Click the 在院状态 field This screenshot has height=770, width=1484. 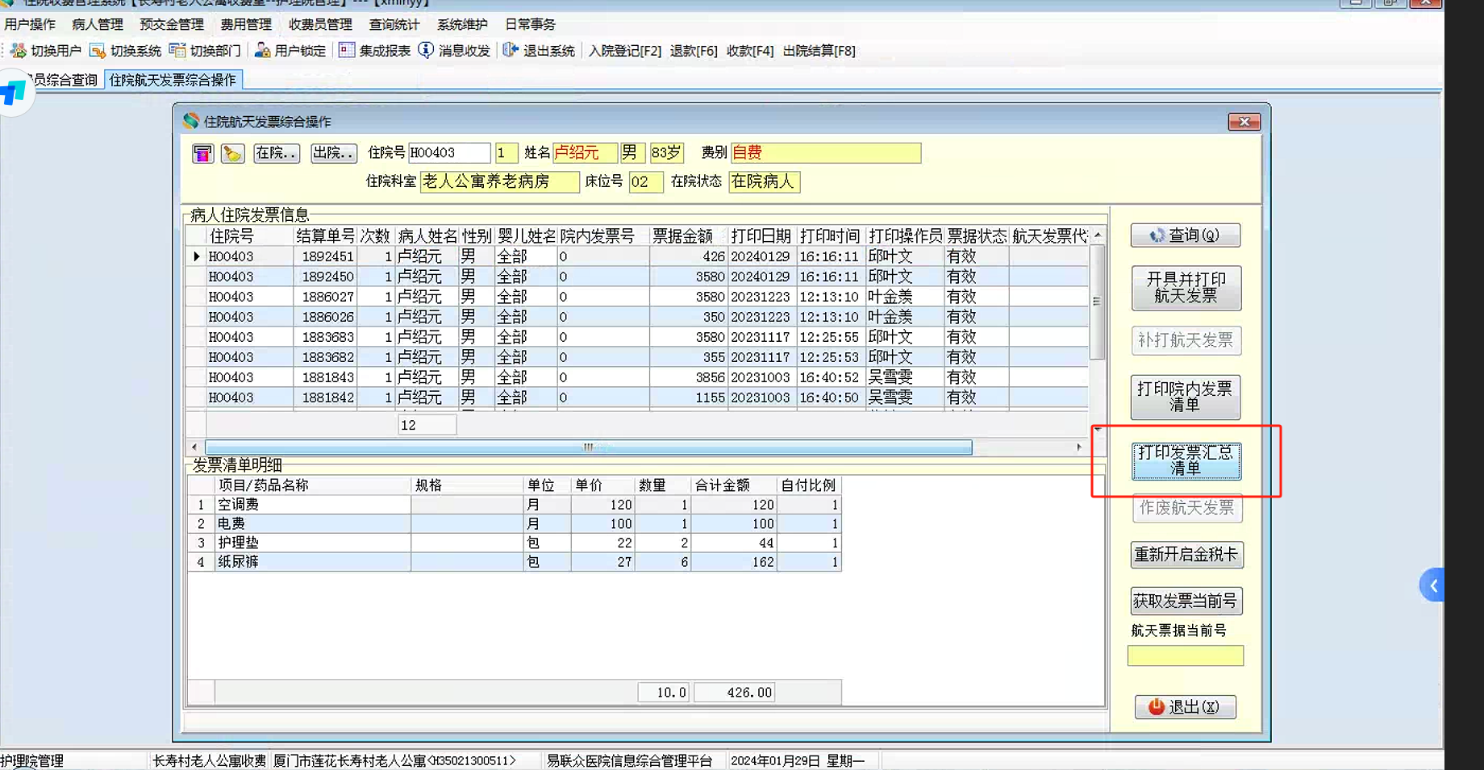[765, 182]
